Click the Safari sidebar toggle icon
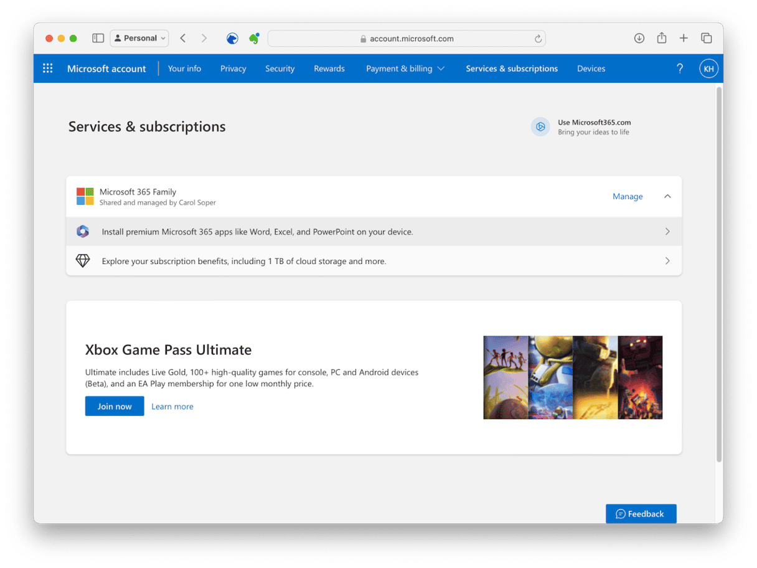 (98, 38)
